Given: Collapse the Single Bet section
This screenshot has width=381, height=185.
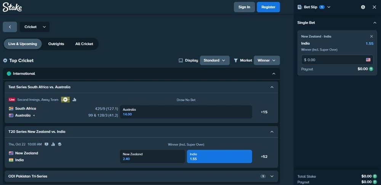Looking at the screenshot, I should point(375,22).
